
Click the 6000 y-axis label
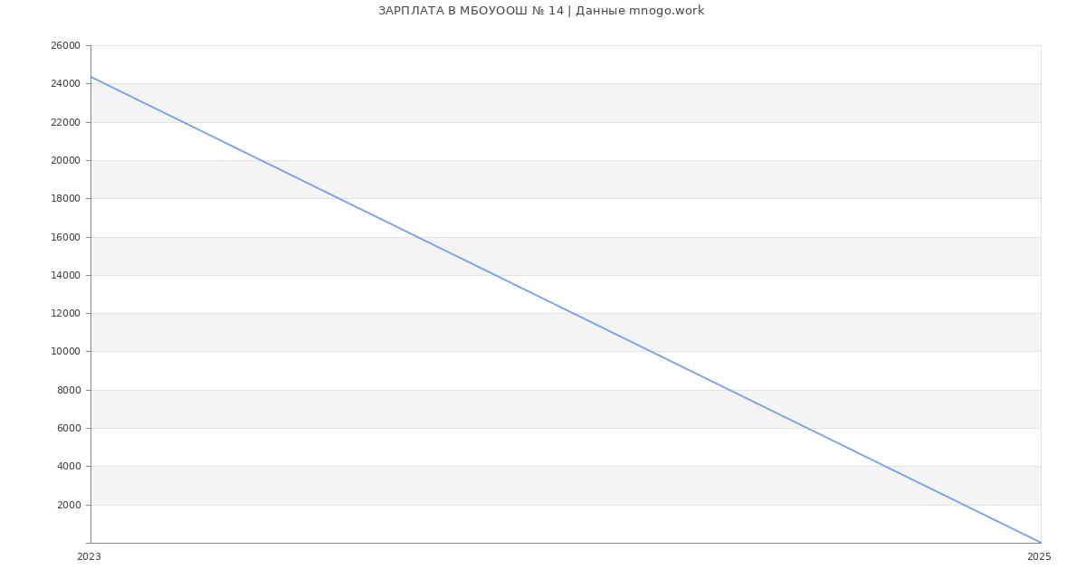(69, 428)
